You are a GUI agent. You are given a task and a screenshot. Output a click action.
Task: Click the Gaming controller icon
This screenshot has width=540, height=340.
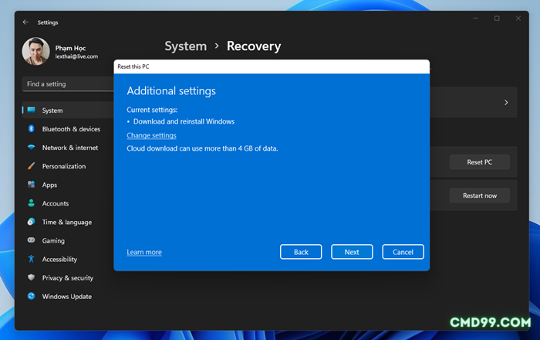tap(32, 240)
